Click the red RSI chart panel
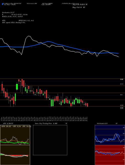 (x=110, y=155)
